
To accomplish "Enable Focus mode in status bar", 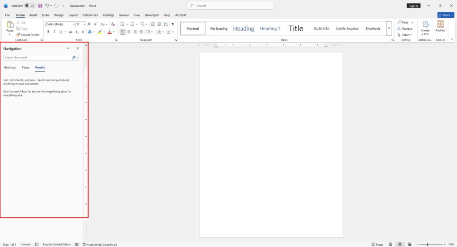I will [377, 244].
